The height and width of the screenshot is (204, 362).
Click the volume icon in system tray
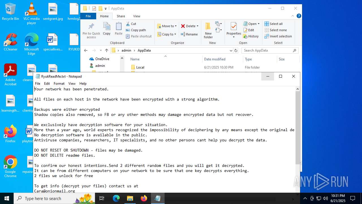pyautogui.click(x=326, y=198)
